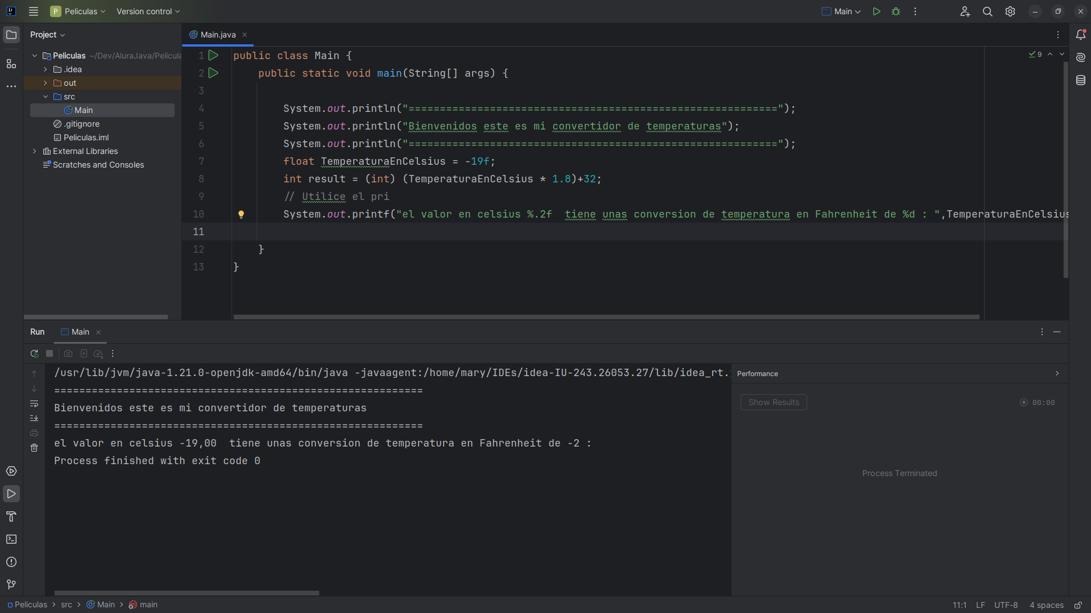Open Git version control tool window
The width and height of the screenshot is (1091, 613).
tap(11, 585)
